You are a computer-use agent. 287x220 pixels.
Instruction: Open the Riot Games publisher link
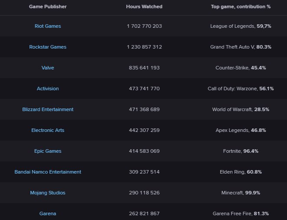[x=48, y=26]
